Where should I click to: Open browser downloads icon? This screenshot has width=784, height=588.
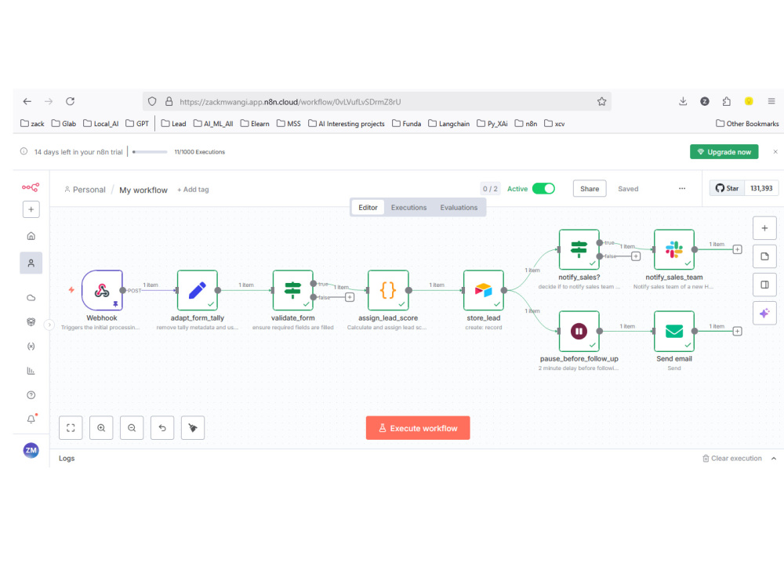(683, 101)
